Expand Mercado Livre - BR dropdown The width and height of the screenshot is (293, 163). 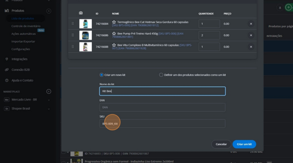pos(49,100)
